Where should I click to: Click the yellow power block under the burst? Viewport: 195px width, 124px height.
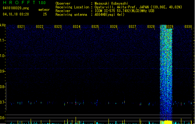(x=166, y=122)
